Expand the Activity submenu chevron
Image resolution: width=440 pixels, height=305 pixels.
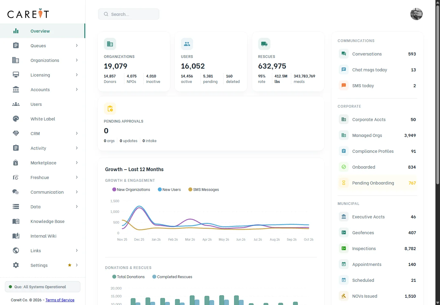pyautogui.click(x=77, y=148)
